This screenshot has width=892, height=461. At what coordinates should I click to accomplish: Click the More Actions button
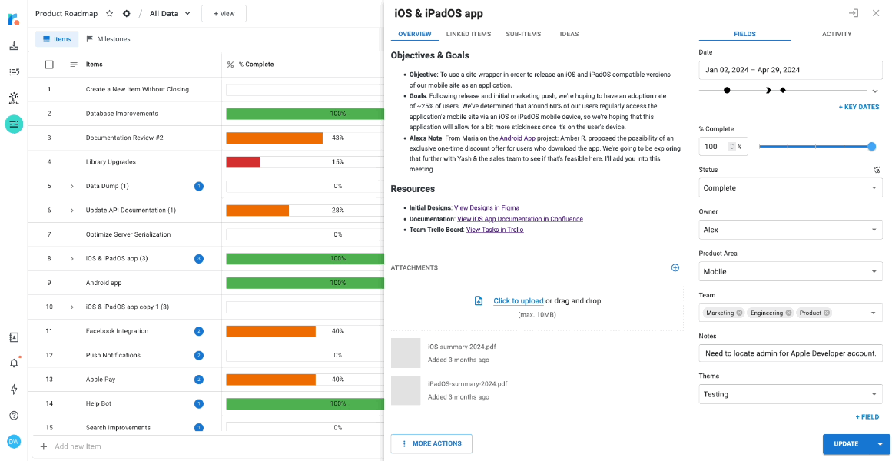click(431, 443)
